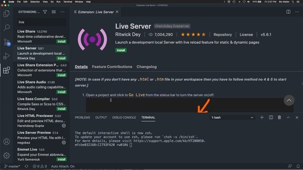
Task: Click the star rating of Live Server
Action: [x=193, y=34]
